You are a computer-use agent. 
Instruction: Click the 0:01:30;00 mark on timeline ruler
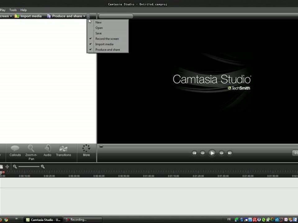223,176
